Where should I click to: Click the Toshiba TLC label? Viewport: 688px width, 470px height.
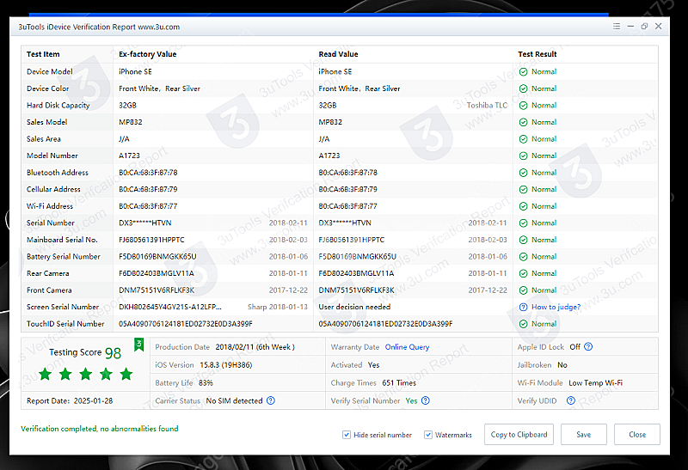(487, 105)
